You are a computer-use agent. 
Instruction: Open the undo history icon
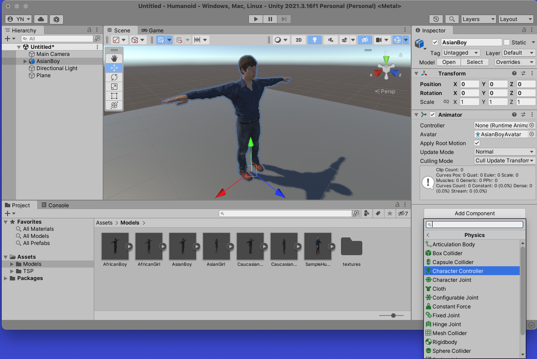(x=436, y=19)
